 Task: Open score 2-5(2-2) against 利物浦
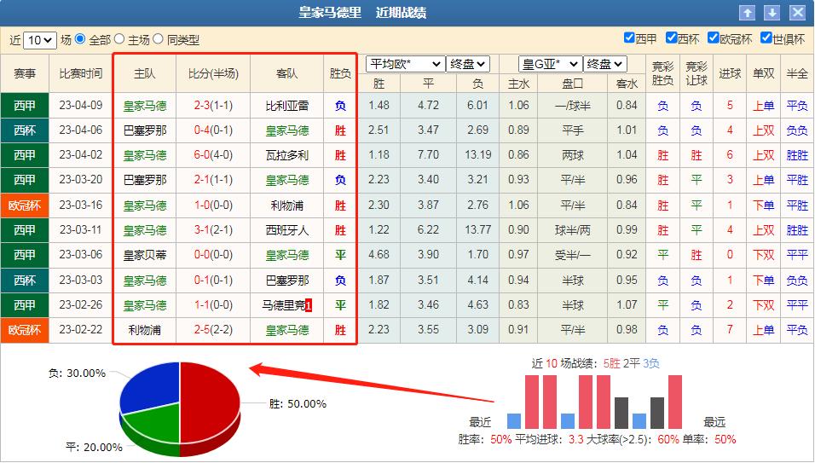tap(213, 329)
